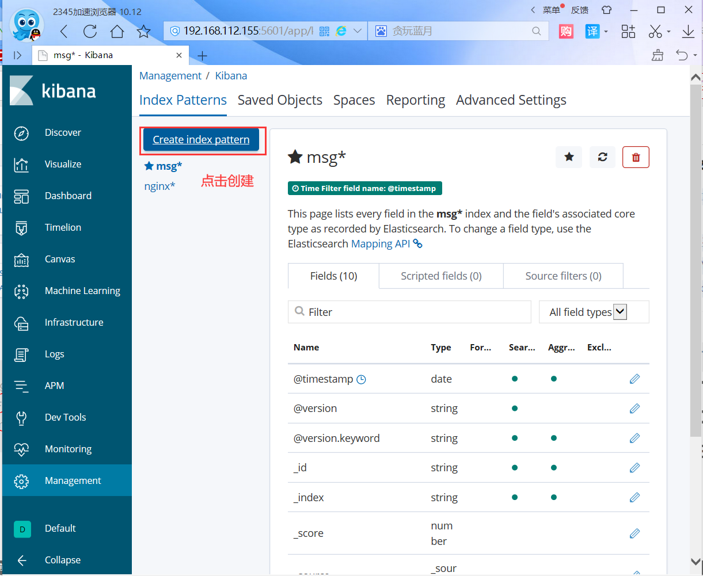This screenshot has width=703, height=576.
Task: Close the msg* - Kibana browser tab
Action: point(179,55)
